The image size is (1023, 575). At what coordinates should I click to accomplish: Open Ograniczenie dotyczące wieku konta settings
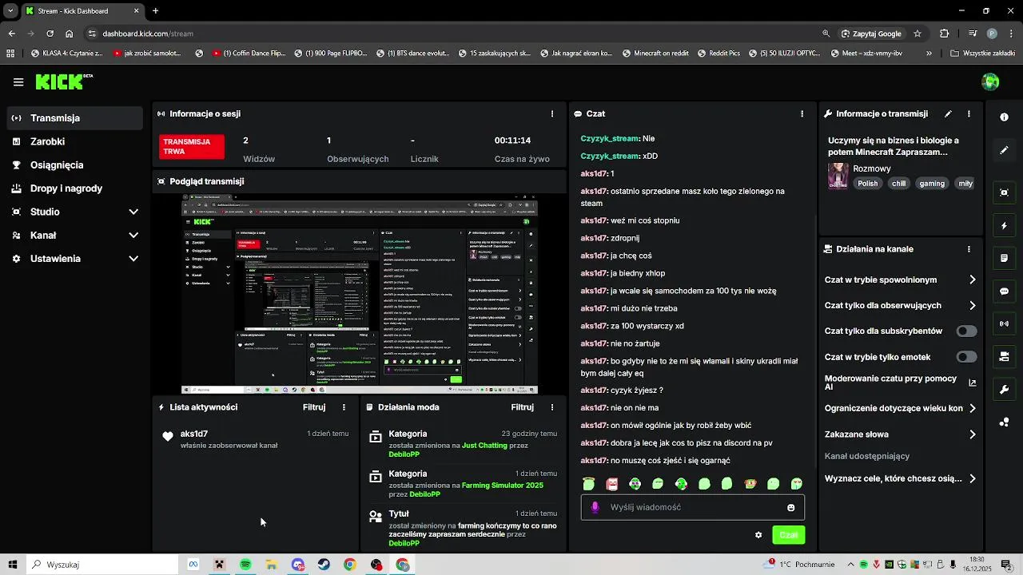[x=900, y=408]
